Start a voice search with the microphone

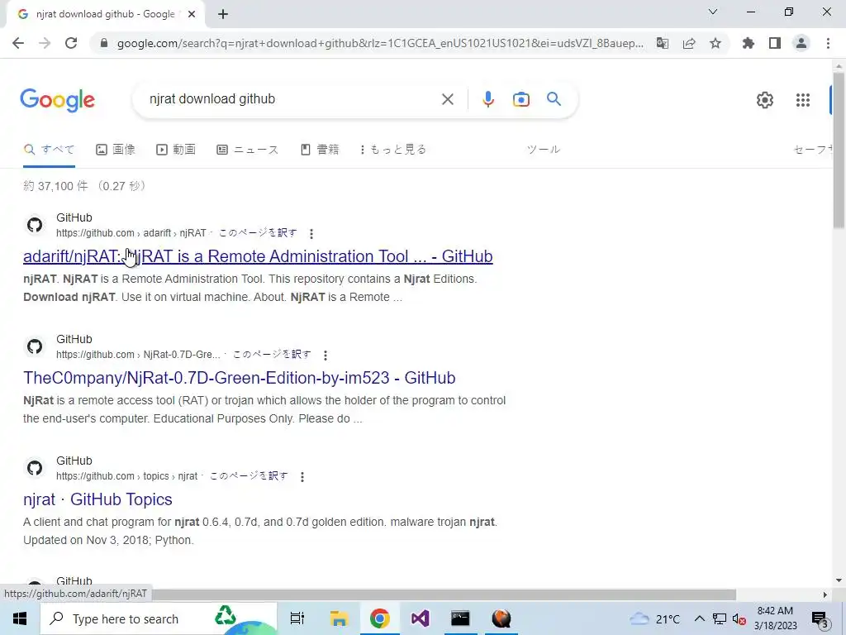tap(488, 99)
